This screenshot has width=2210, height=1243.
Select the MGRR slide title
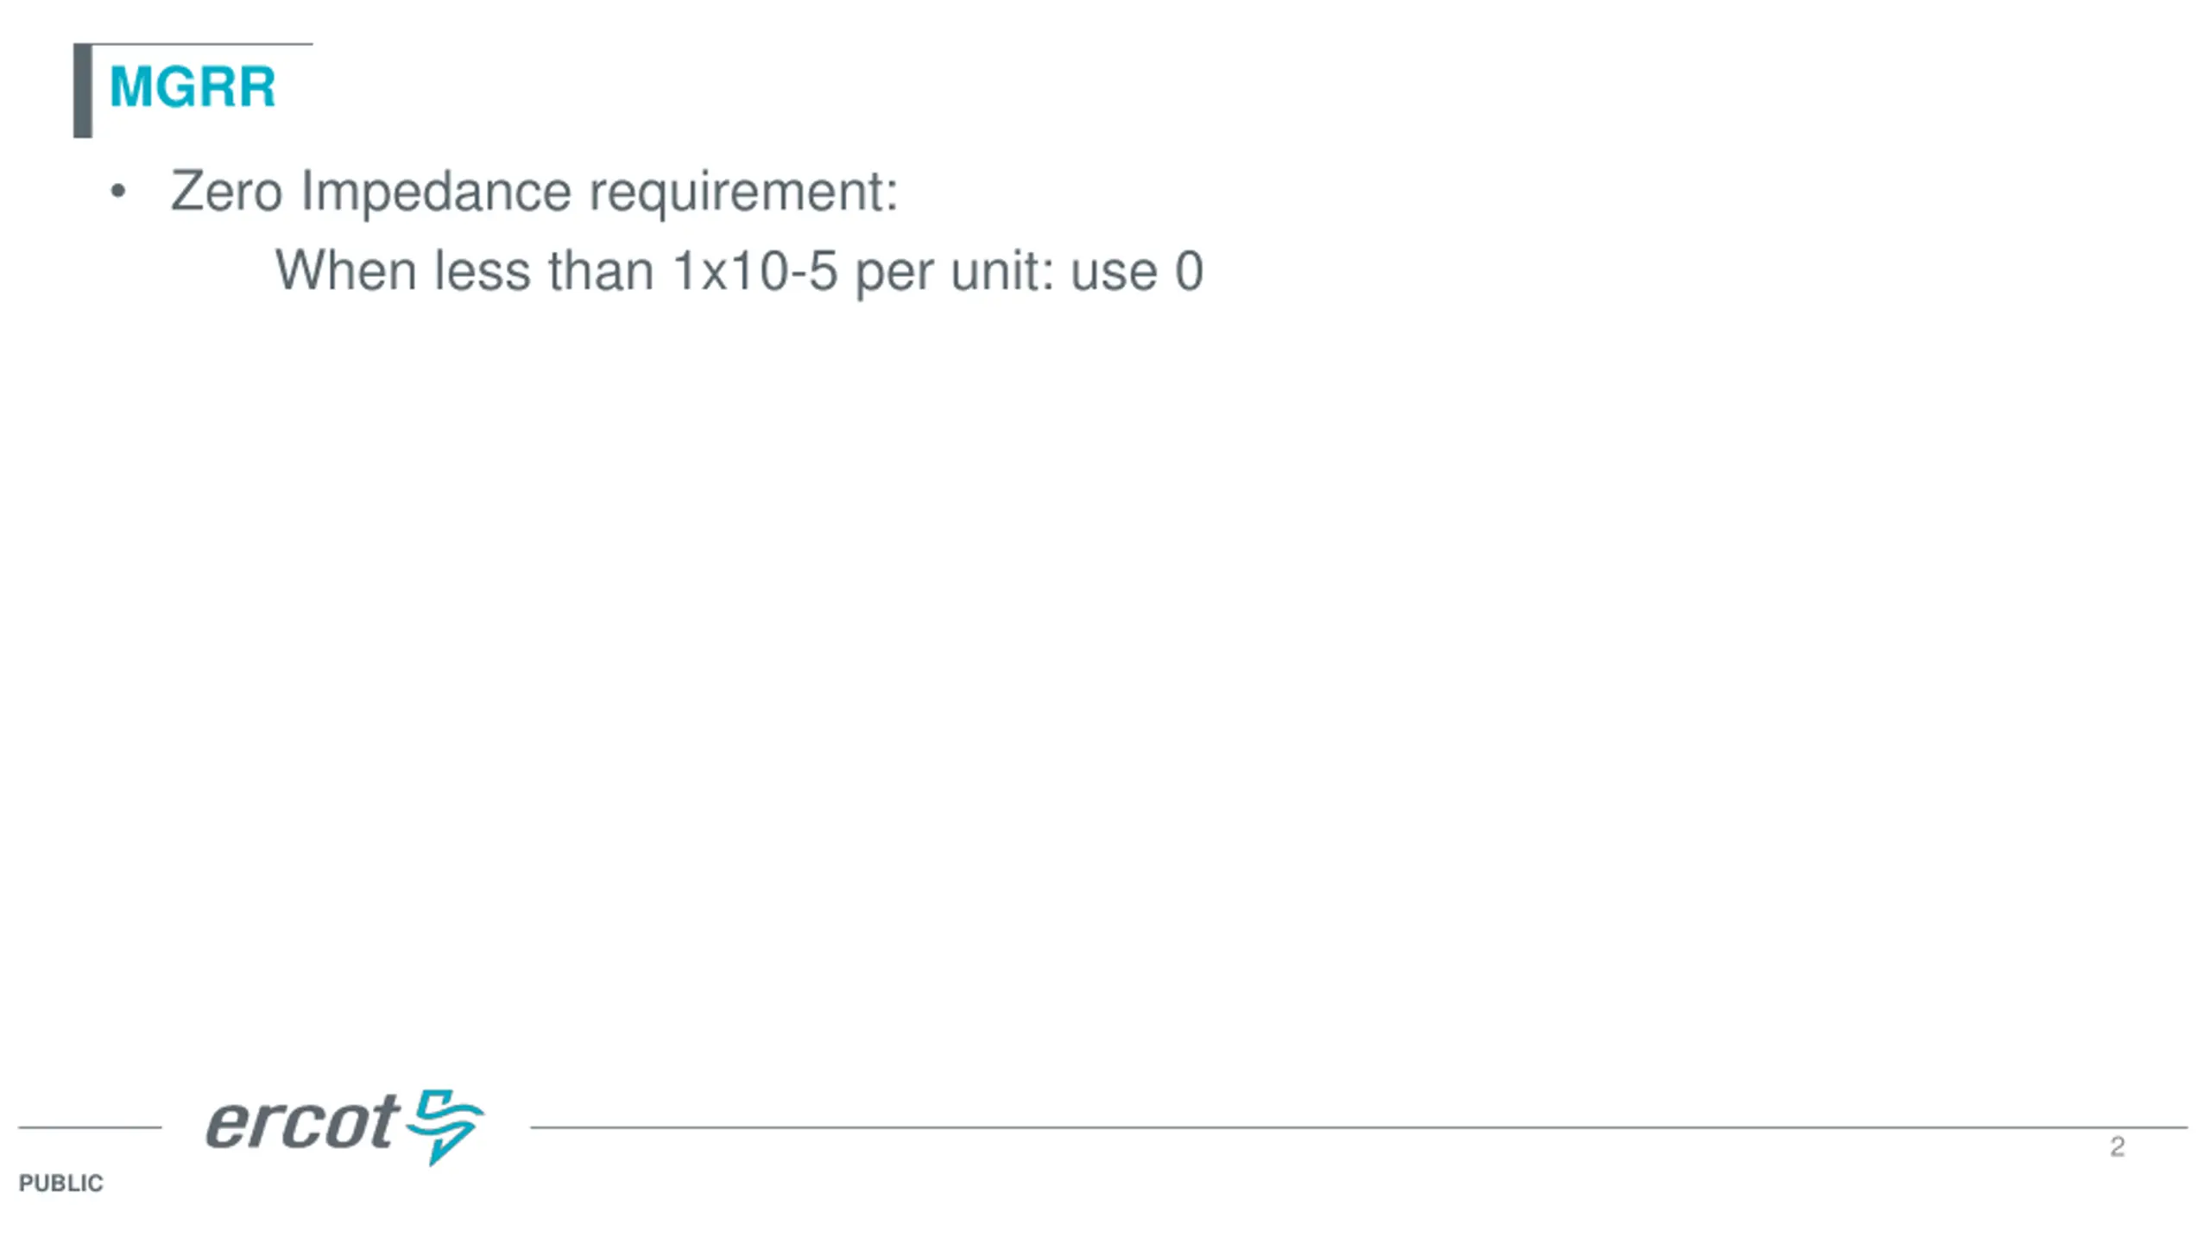click(193, 87)
